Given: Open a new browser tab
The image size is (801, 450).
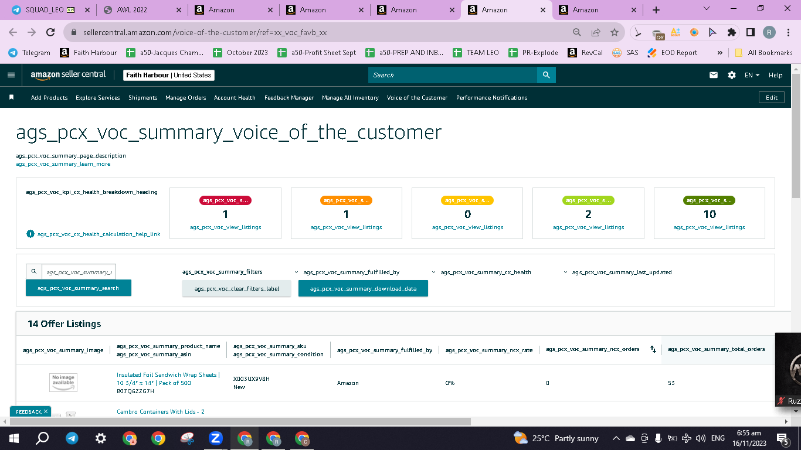Looking at the screenshot, I should coord(656,10).
